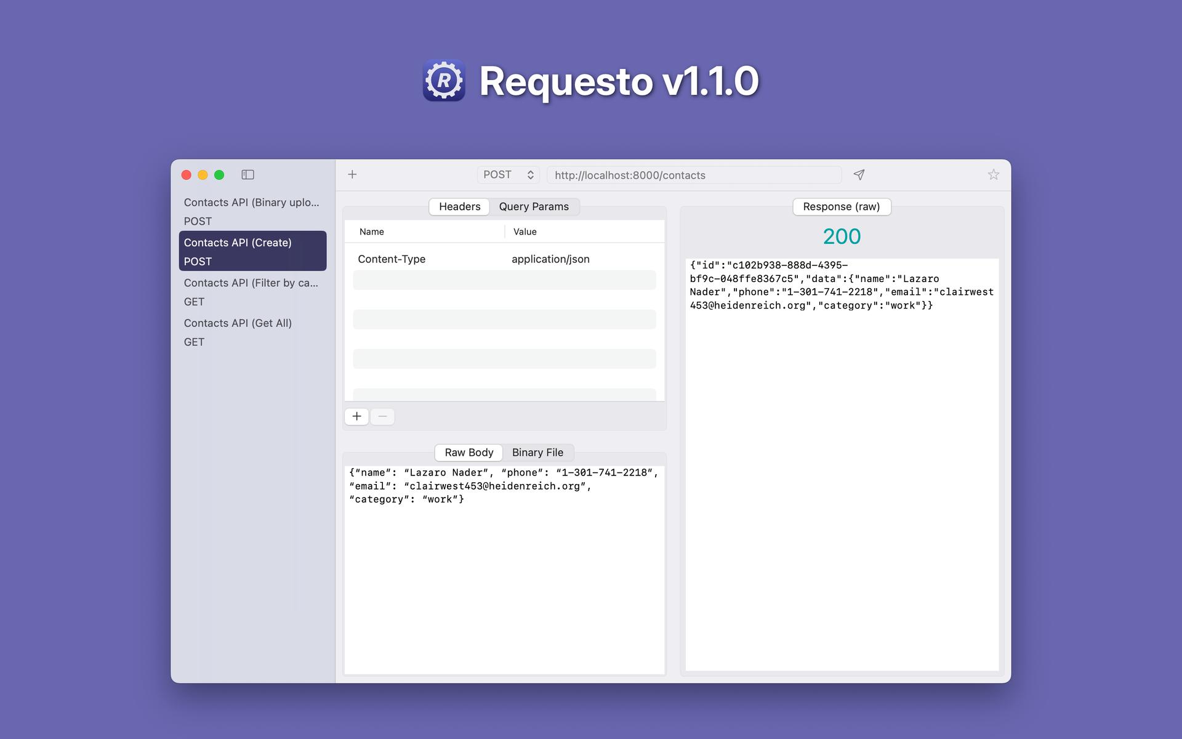Select the Raw Body tab
This screenshot has height=739, width=1182.
coord(468,453)
